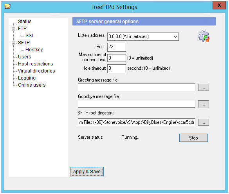This screenshot has height=194, width=229.
Task: Click the Idle timeout field
Action: coord(117,69)
